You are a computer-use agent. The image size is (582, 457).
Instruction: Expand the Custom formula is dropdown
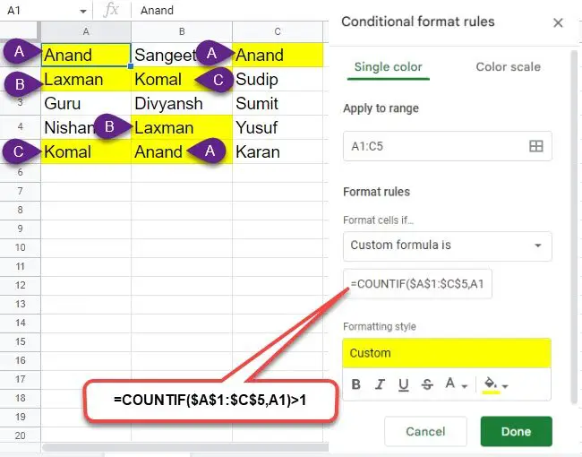coord(448,246)
